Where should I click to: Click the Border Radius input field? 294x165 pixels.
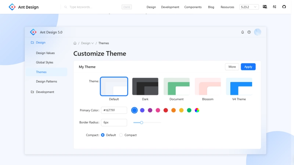[114, 122]
